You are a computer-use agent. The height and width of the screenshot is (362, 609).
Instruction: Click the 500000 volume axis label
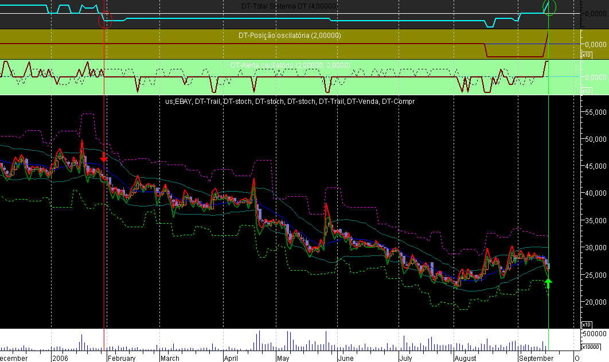pyautogui.click(x=594, y=333)
